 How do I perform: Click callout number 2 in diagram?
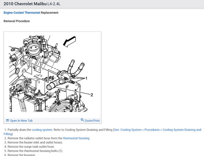pyautogui.click(x=92, y=95)
